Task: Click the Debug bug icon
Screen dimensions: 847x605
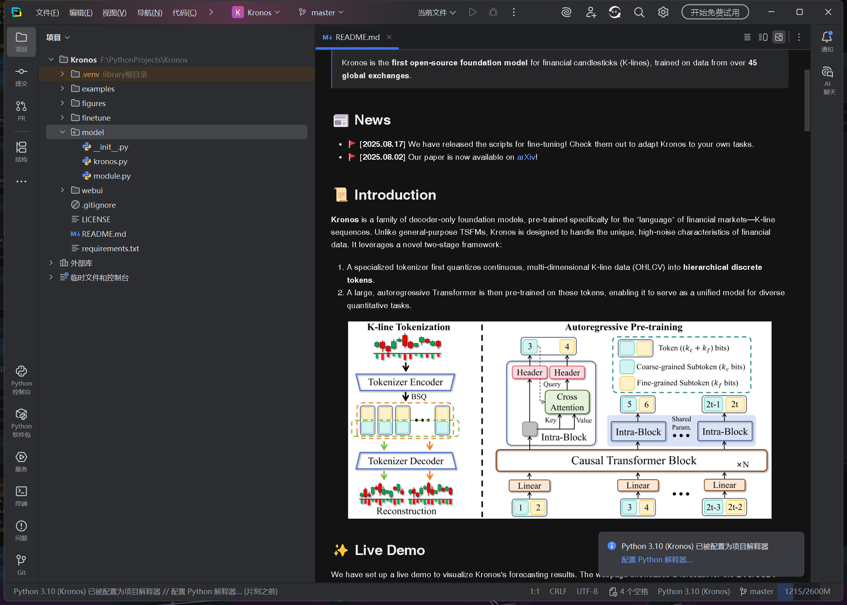Action: point(493,13)
